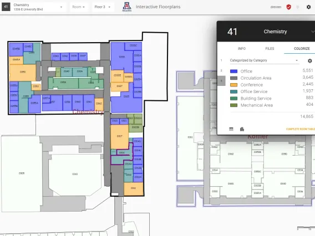Click the Interactive Floorplans title
Screen dimensions: 315x236
click(158, 7)
